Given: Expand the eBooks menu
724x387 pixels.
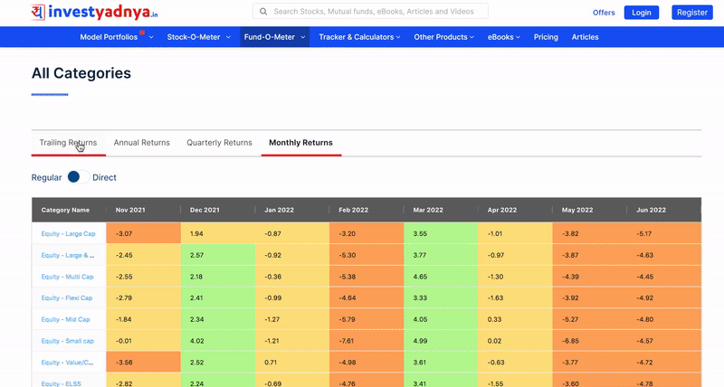Looking at the screenshot, I should click(x=505, y=37).
